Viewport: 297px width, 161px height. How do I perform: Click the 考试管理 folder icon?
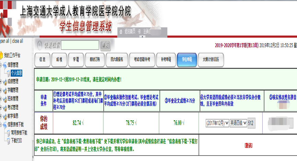[x=5, y=107]
